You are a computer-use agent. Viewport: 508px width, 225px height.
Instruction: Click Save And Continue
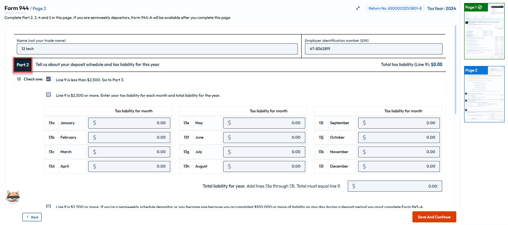click(434, 217)
